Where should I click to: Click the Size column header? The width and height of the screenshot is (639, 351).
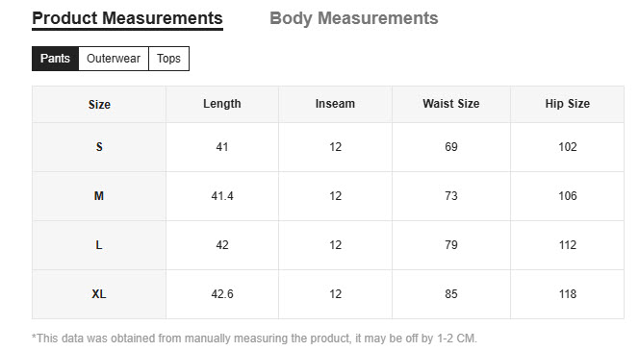click(x=99, y=104)
